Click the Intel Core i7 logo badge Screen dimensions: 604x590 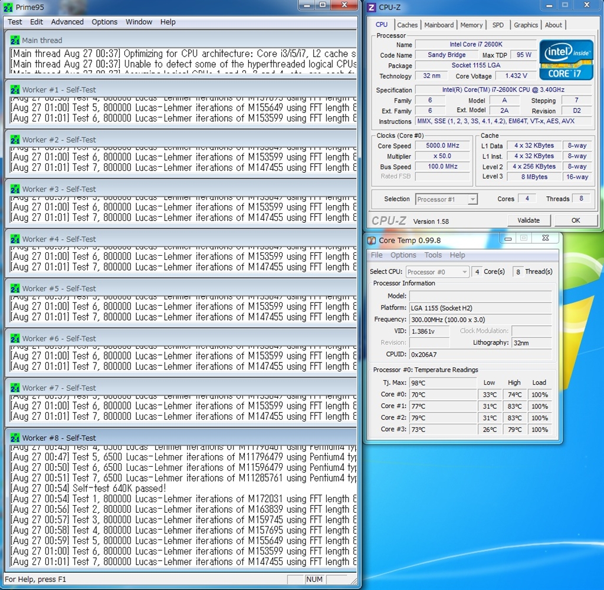tap(566, 60)
